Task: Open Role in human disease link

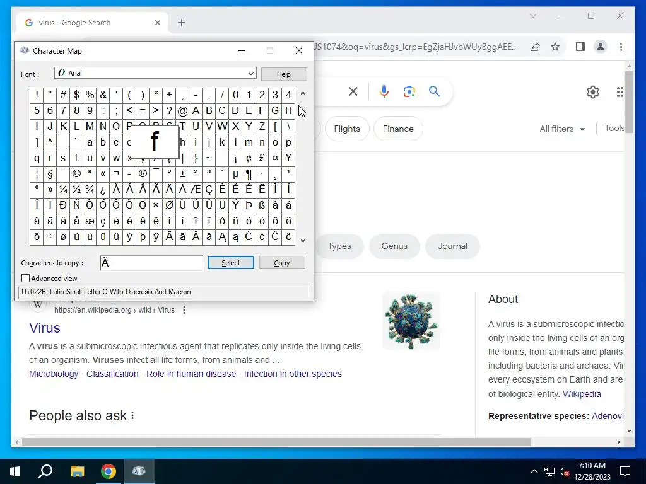Action: (x=191, y=374)
